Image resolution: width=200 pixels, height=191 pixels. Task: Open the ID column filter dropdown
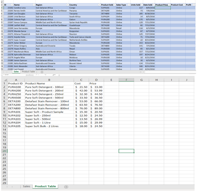pyautogui.click(x=12, y=5)
